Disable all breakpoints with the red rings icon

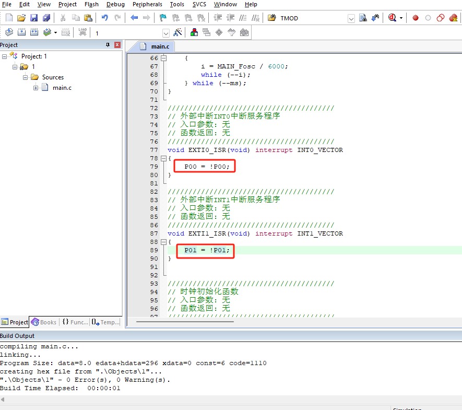coord(441,18)
